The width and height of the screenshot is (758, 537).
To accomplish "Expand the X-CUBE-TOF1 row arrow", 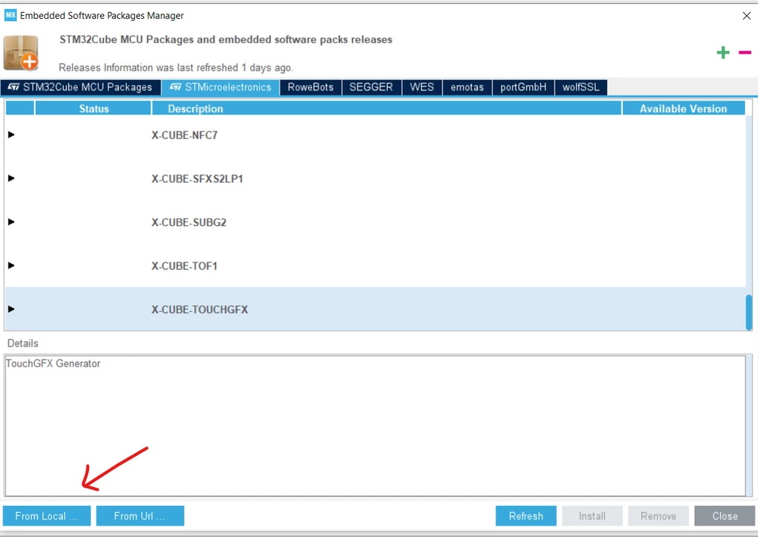I will (11, 265).
